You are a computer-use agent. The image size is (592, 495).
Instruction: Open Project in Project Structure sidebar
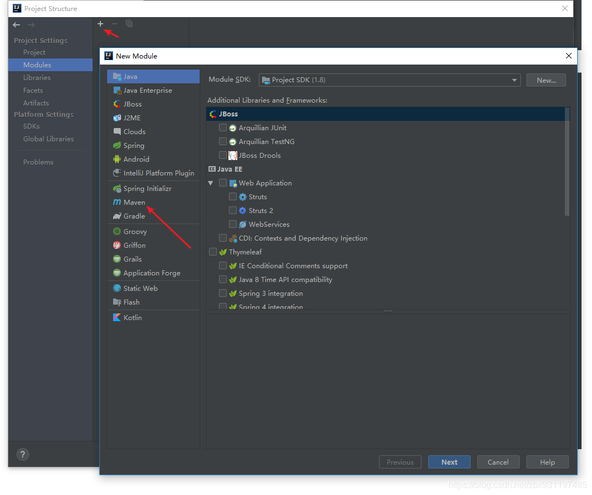[x=34, y=52]
